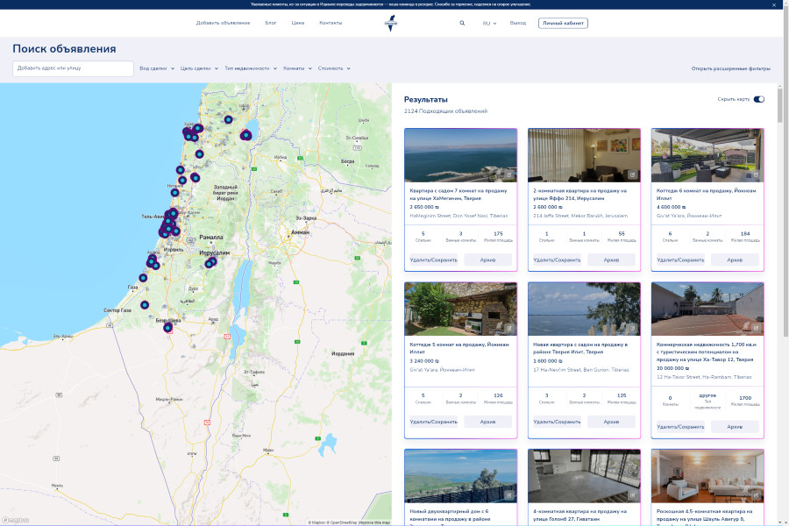Toggle the 'Скрыть карту' map switch
This screenshot has height=526, width=789.
[758, 99]
